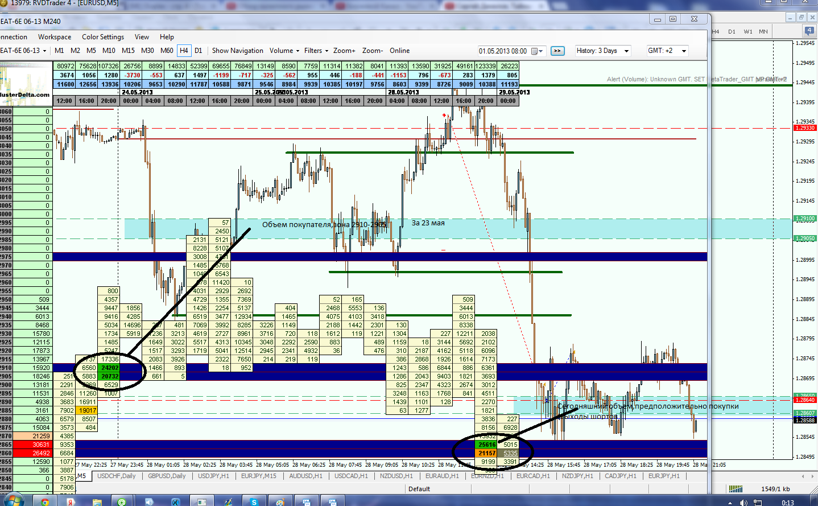Open the GBPUSD,Daily chart tab

(x=167, y=476)
